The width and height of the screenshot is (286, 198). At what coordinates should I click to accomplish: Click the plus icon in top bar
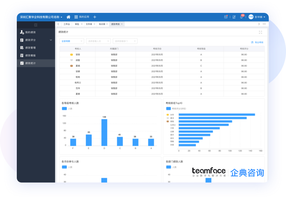coord(95,17)
